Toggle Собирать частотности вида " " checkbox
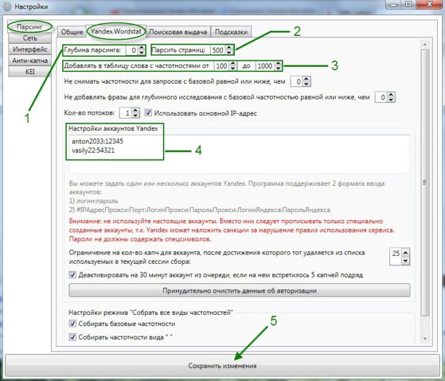 tap(73, 337)
